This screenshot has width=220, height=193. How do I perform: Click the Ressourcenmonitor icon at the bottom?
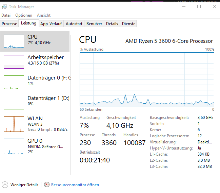tap(47, 185)
